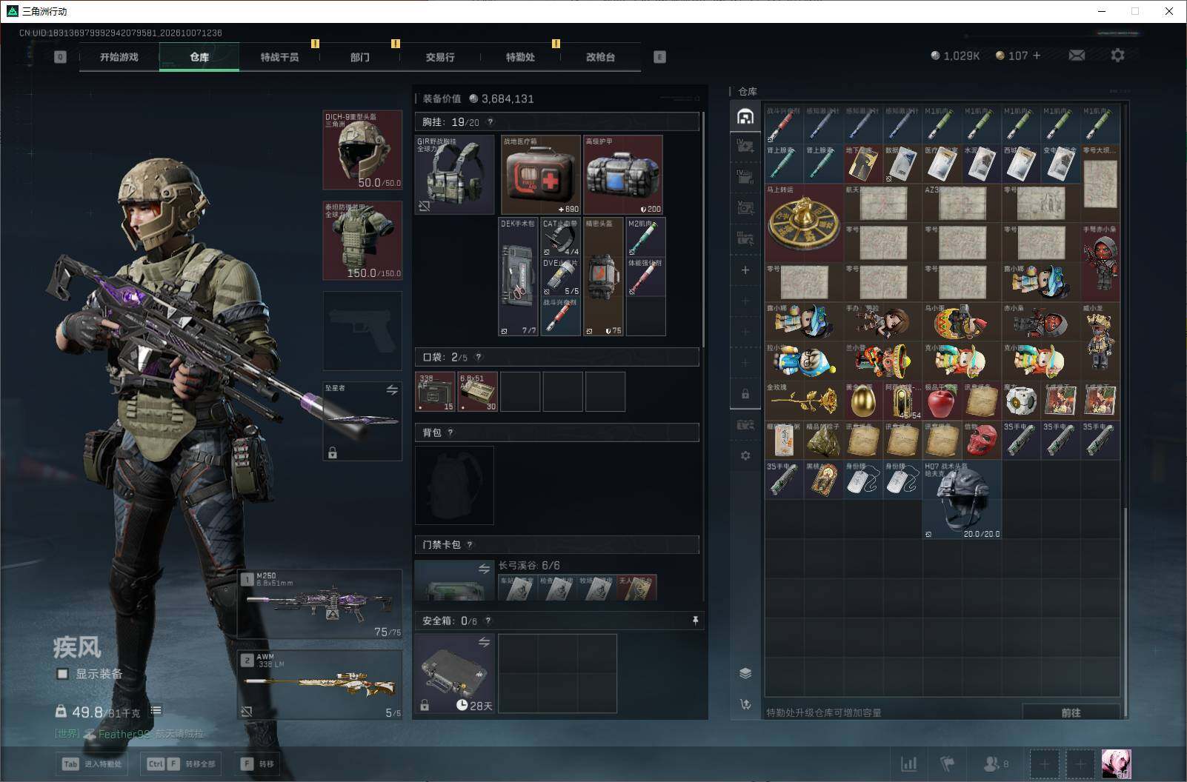Screen dimensions: 1187x782
Task: Select the 338 AP ammo in pockets
Action: click(435, 392)
